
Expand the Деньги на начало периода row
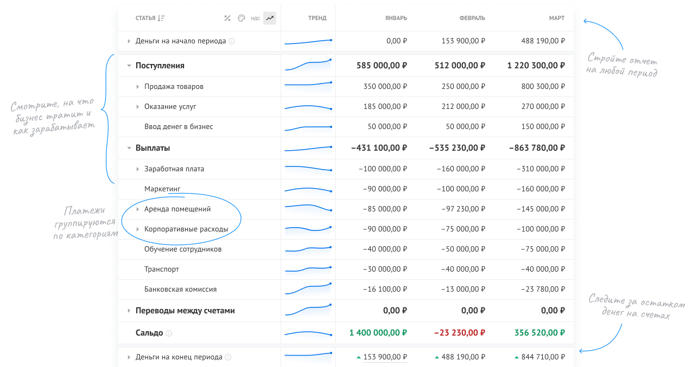coord(129,41)
